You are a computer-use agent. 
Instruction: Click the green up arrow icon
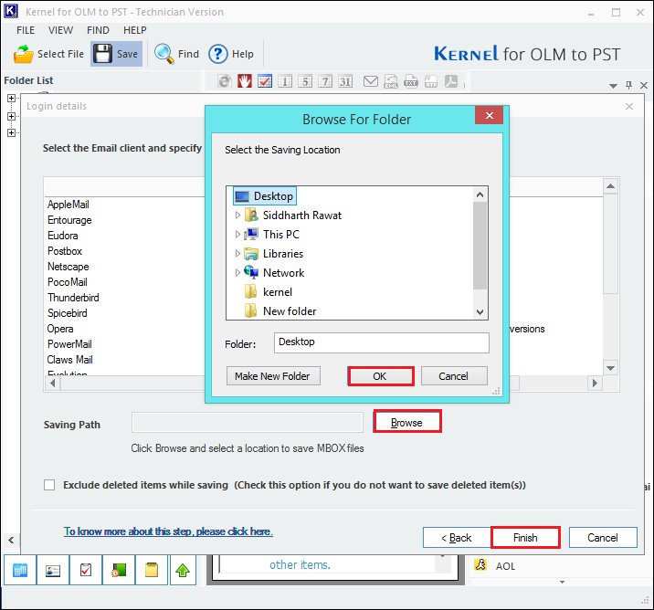[183, 570]
